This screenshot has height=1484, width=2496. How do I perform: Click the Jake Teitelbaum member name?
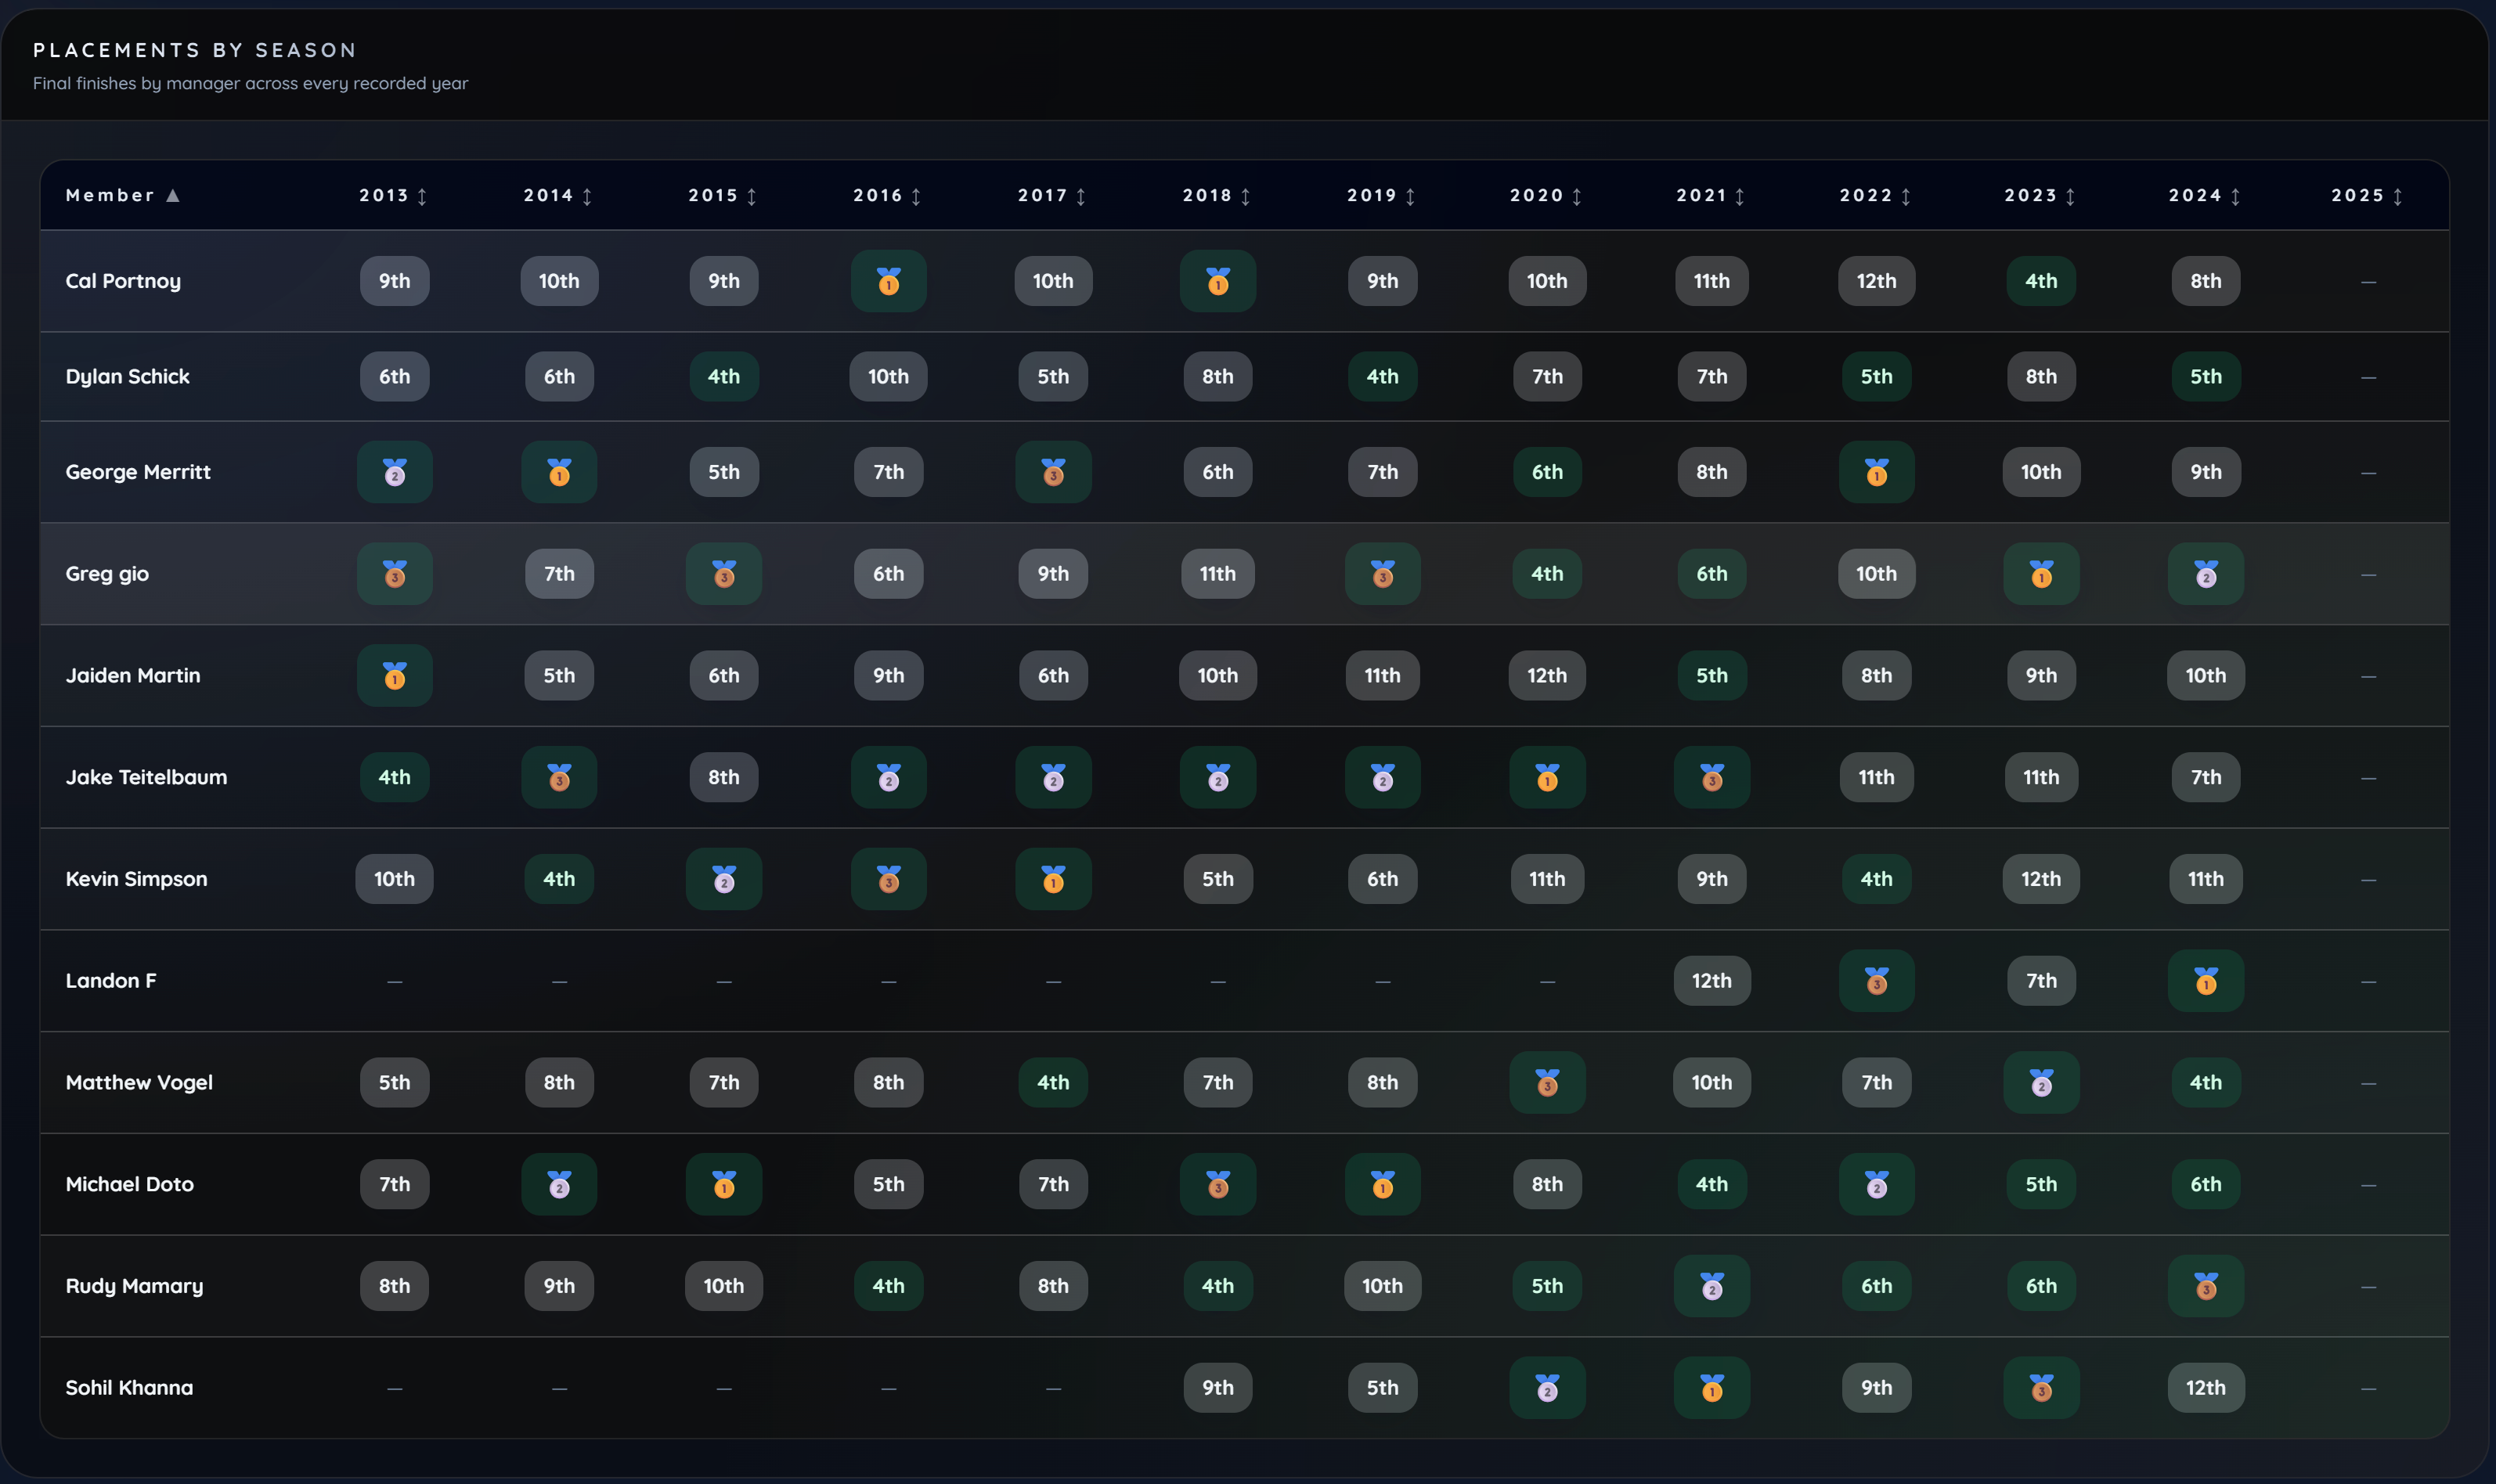tap(146, 777)
